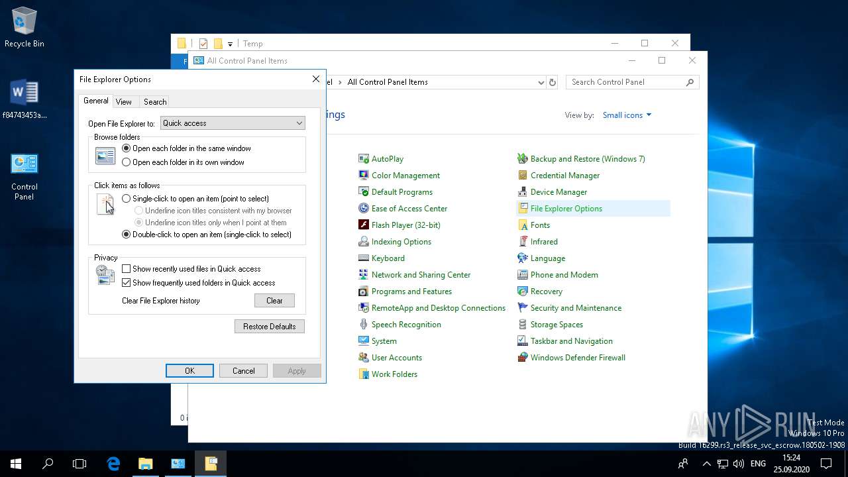Screen dimensions: 848x477
Task: Open the Language icon
Action: coord(522,258)
